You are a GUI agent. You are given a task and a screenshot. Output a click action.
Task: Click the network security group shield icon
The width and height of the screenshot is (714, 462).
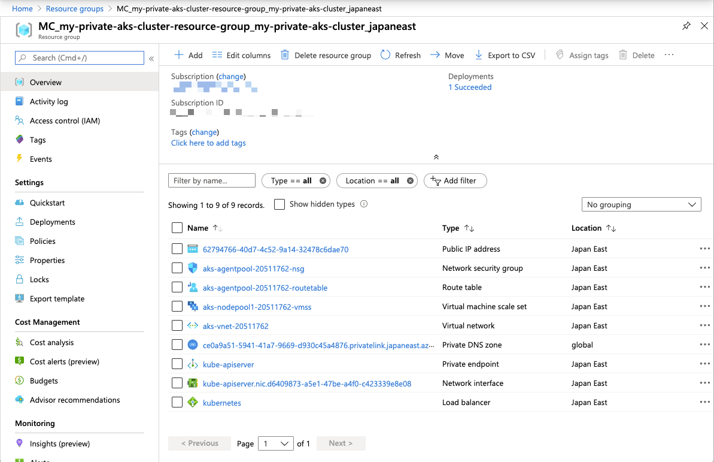(193, 268)
